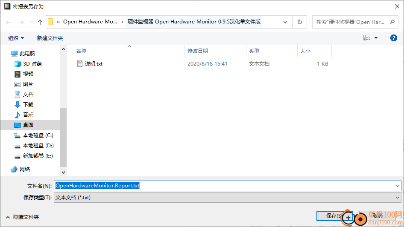Click breadcrumb arrow after Open Hardware Mo...

coord(122,22)
